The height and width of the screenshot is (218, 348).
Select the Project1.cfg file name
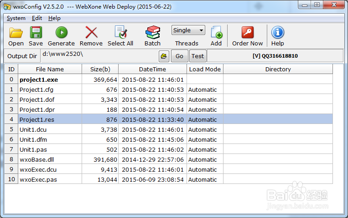[36, 90]
